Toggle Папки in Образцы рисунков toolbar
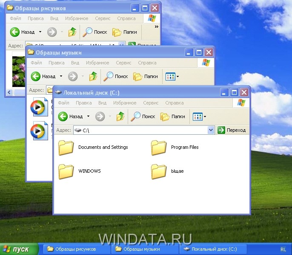Screen dimensions: 292x255 pyautogui.click(x=125, y=32)
